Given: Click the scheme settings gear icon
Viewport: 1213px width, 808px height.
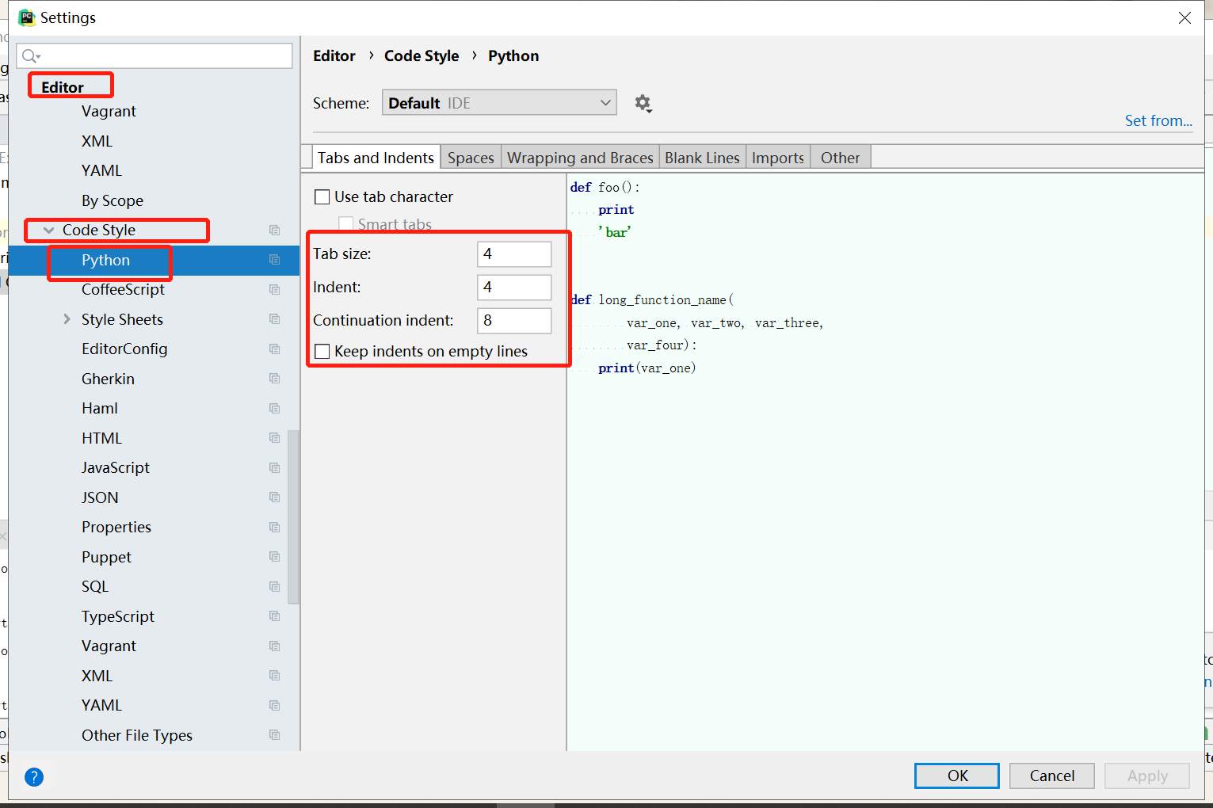Looking at the screenshot, I should (643, 103).
